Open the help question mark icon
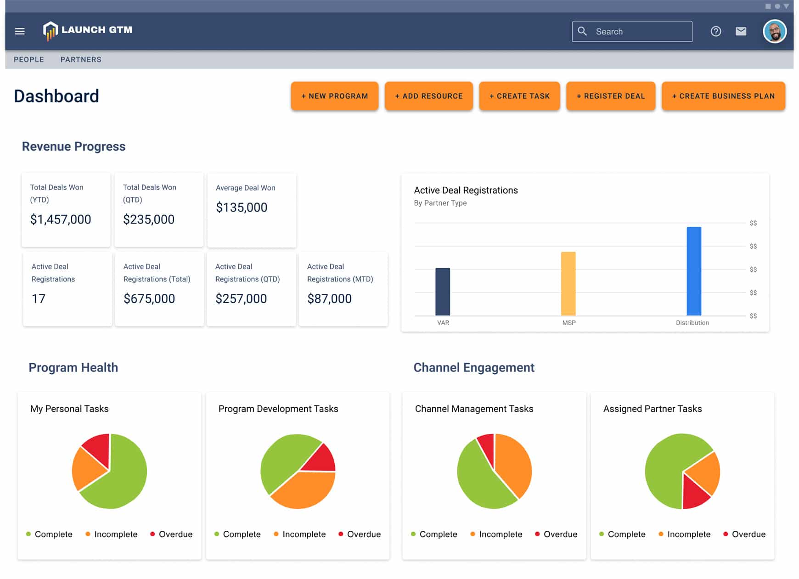This screenshot has width=799, height=579. click(x=715, y=31)
